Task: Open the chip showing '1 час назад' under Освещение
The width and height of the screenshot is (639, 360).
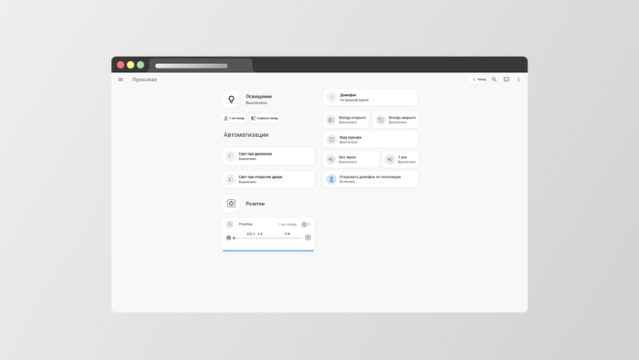Action: 234,118
